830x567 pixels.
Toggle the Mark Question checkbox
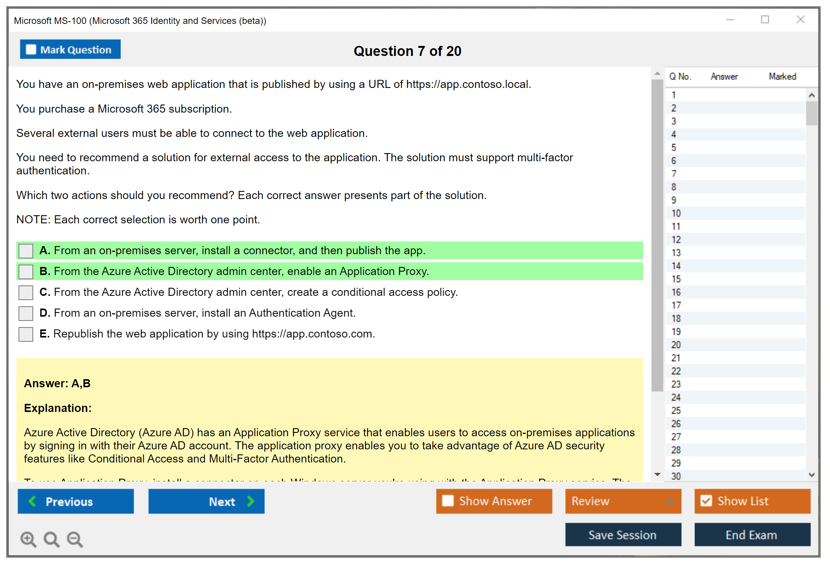pos(31,49)
